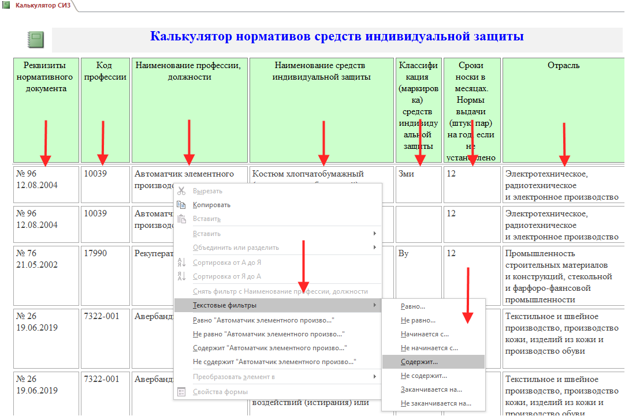
Task: Select Сортировка от Я до А
Action: coord(278,276)
